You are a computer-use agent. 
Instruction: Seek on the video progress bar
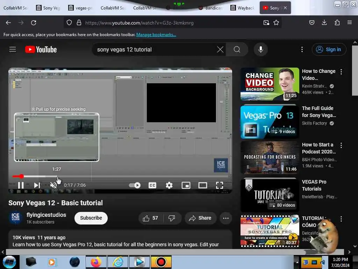[x=120, y=177]
